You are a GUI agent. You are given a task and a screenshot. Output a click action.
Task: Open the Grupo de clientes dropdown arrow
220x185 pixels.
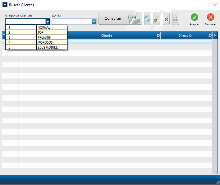coord(48,22)
